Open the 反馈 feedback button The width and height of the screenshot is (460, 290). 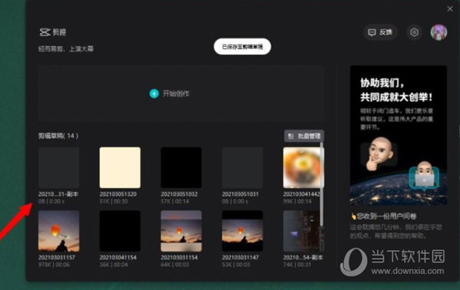pyautogui.click(x=380, y=32)
